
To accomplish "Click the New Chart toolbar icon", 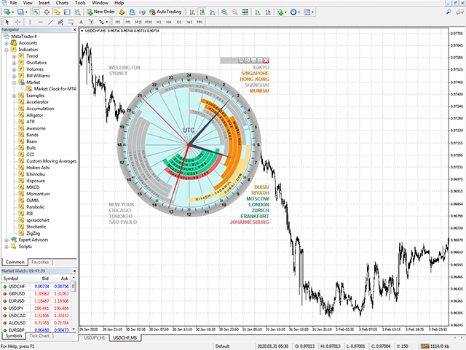I will [x=7, y=12].
